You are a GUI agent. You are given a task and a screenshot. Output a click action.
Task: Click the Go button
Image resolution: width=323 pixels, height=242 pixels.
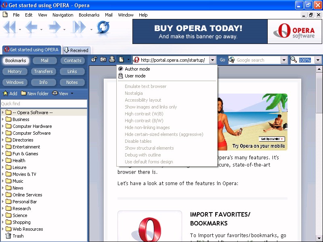[x=222, y=60]
